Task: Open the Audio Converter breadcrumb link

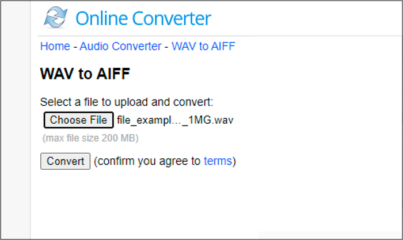Action: [120, 47]
